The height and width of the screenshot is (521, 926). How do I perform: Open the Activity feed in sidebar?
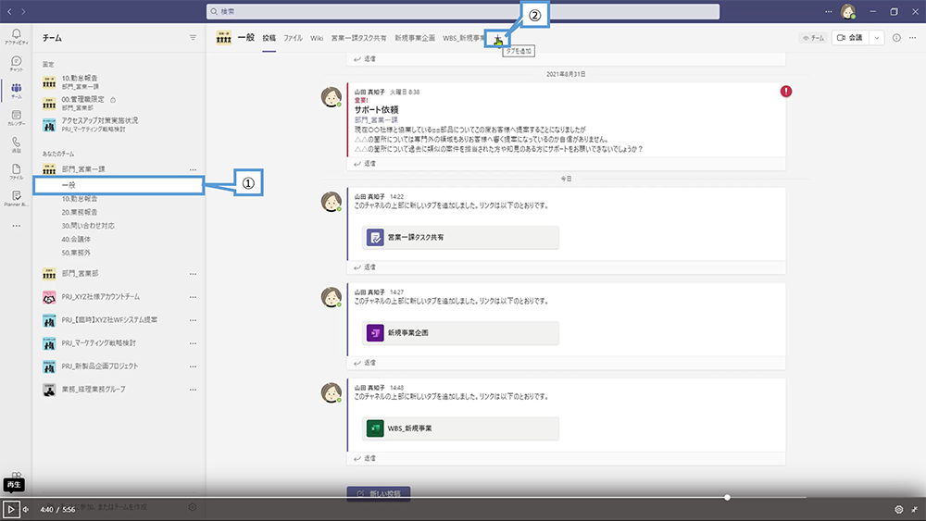pyautogui.click(x=16, y=36)
